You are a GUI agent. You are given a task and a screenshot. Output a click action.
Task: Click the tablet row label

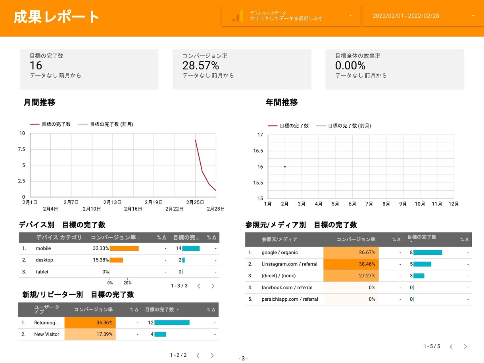point(42,272)
